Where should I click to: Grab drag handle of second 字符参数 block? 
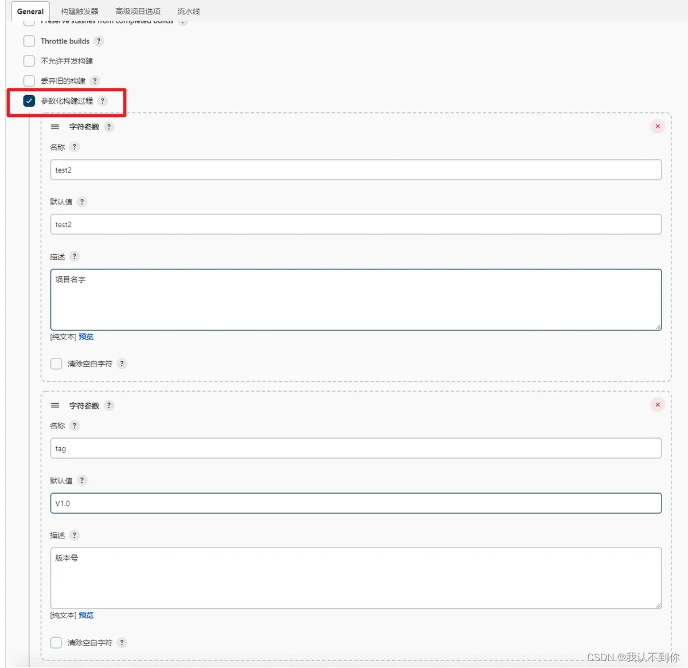click(x=55, y=405)
